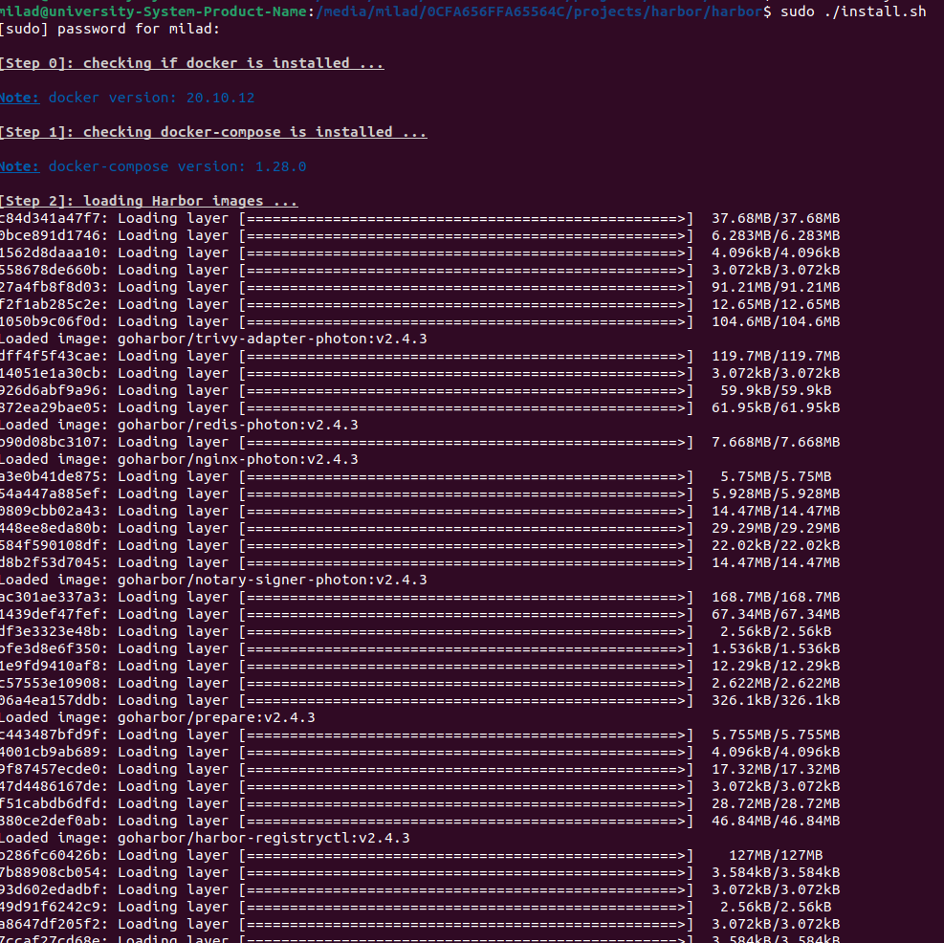Click '[Step 2]: loading Harbor images' heading

(148, 201)
